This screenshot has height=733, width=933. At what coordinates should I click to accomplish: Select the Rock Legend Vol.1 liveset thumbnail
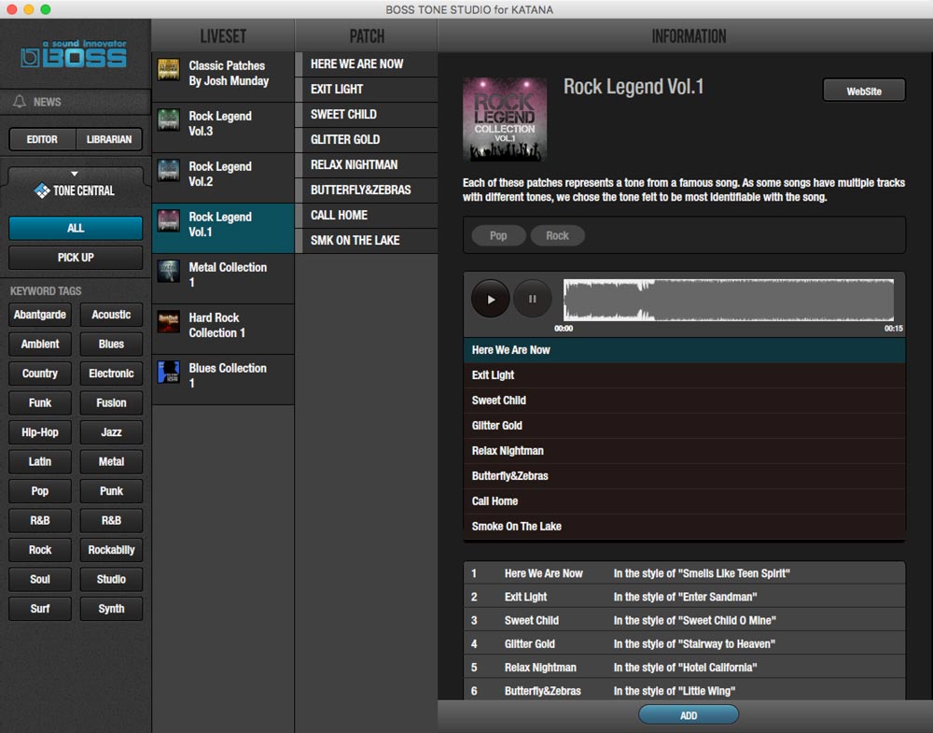(x=168, y=221)
